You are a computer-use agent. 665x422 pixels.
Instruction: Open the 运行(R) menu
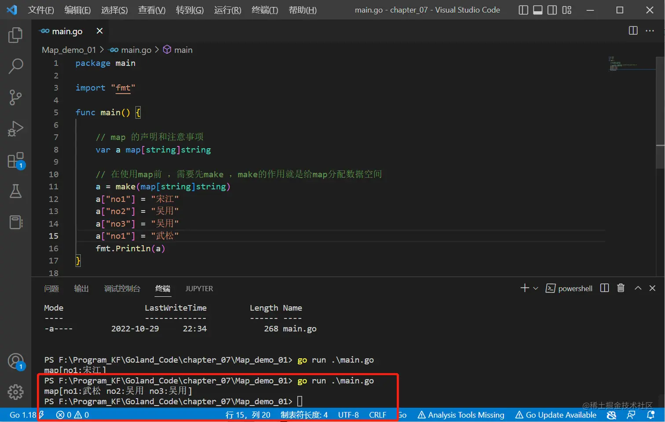(x=227, y=10)
